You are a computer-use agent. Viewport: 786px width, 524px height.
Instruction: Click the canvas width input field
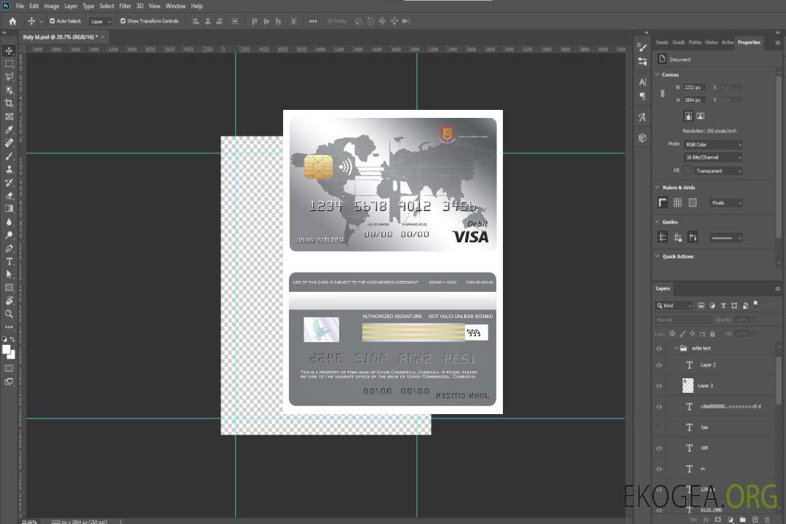click(695, 87)
